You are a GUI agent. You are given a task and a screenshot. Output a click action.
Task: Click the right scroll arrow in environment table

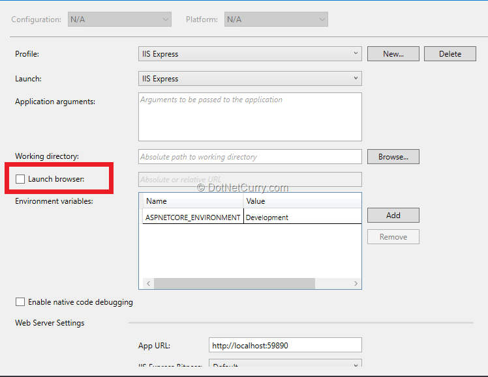click(x=356, y=283)
